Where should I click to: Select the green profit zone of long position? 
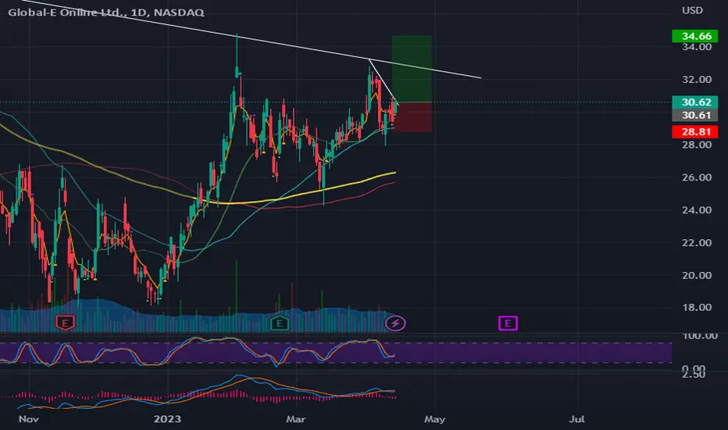click(412, 69)
